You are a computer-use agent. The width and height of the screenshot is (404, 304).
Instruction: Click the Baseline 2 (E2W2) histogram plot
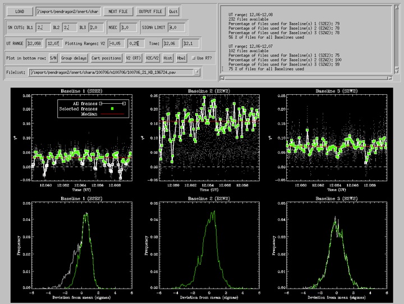click(209, 245)
